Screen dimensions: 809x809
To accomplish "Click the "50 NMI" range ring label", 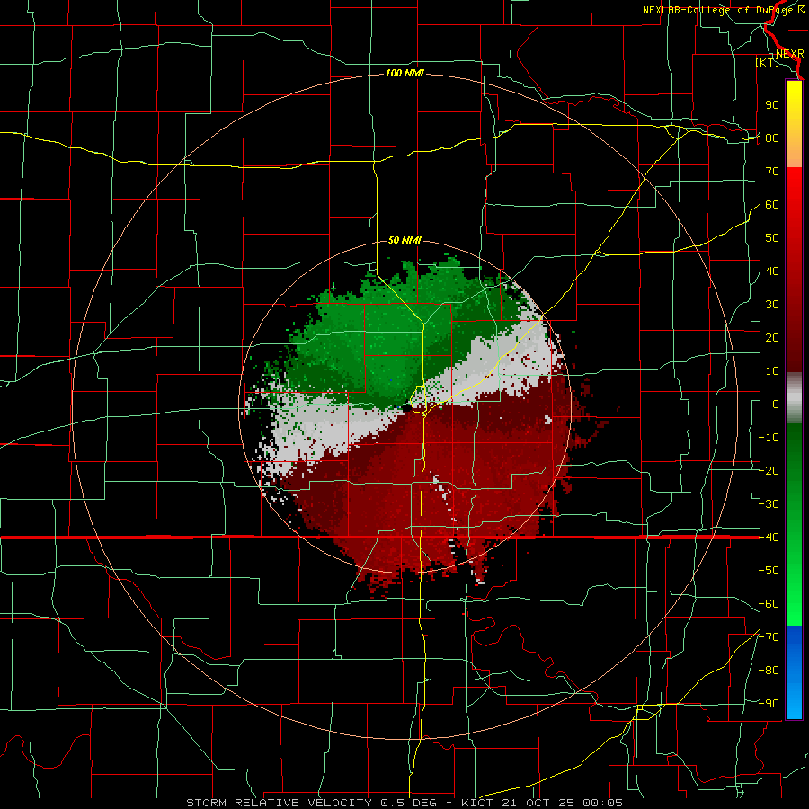I will tap(404, 240).
